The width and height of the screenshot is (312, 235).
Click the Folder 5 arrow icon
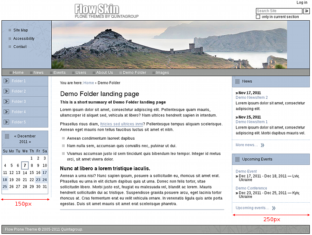click(6, 122)
